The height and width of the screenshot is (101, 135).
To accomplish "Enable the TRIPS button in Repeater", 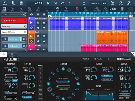I will [7, 80].
